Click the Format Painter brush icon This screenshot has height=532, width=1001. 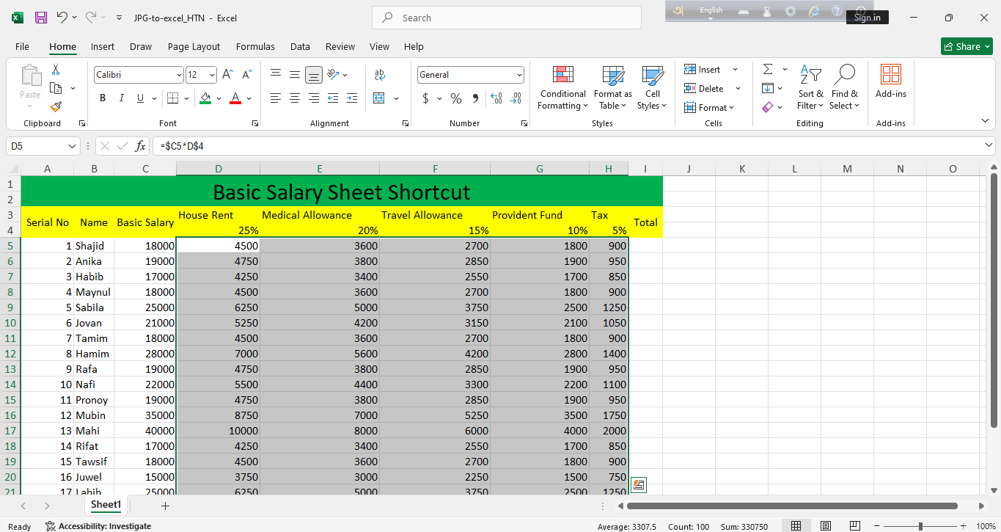pyautogui.click(x=56, y=107)
